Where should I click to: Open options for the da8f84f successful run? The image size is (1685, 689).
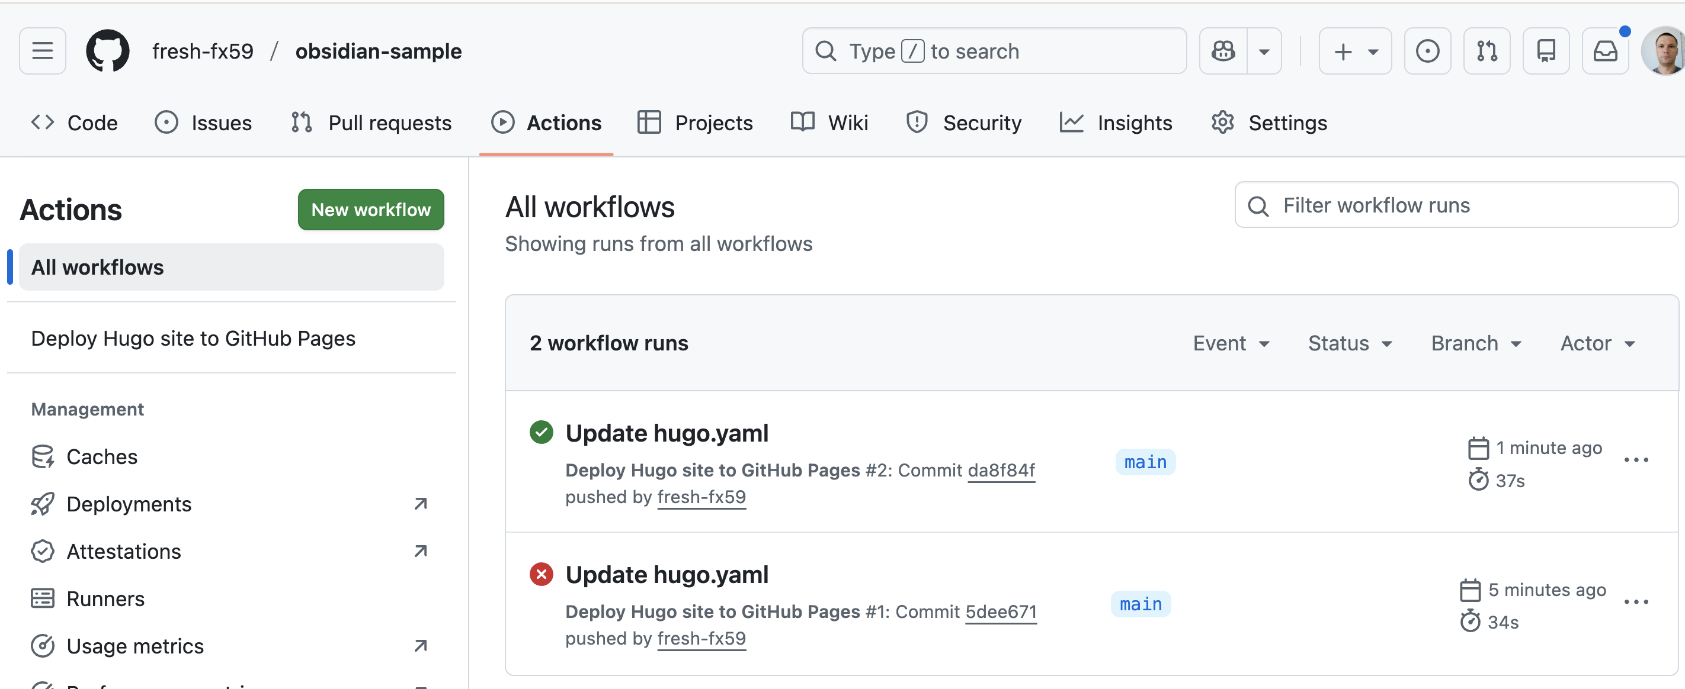click(x=1636, y=460)
